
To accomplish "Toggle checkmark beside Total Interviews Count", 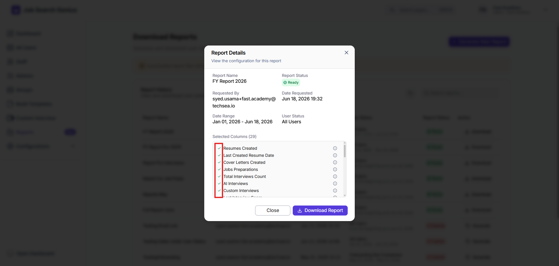I will click(219, 176).
